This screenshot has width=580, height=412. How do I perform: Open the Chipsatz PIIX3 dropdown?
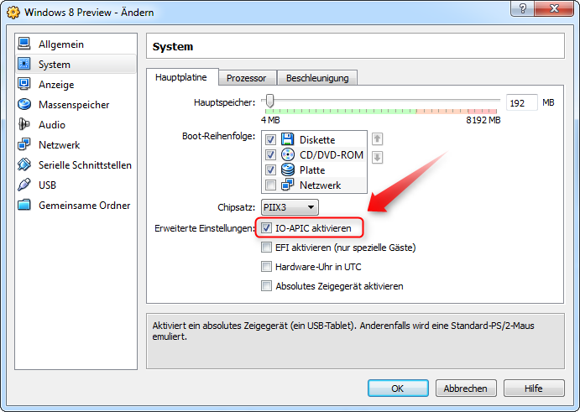pyautogui.click(x=290, y=207)
